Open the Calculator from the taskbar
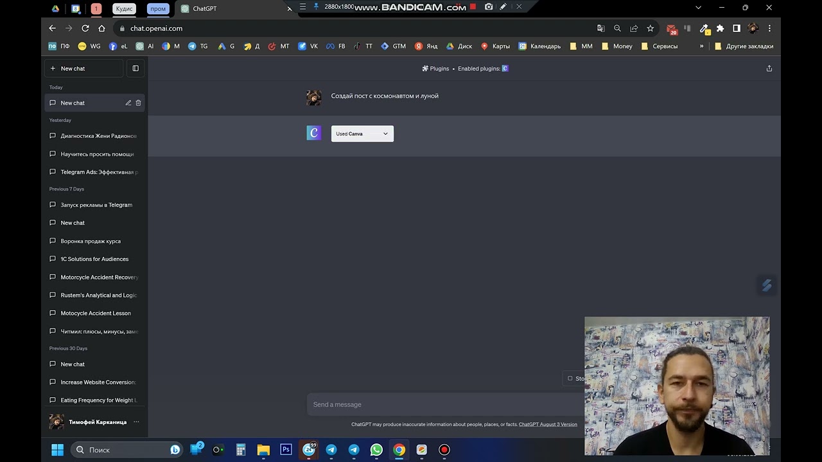The width and height of the screenshot is (822, 462). [x=241, y=450]
